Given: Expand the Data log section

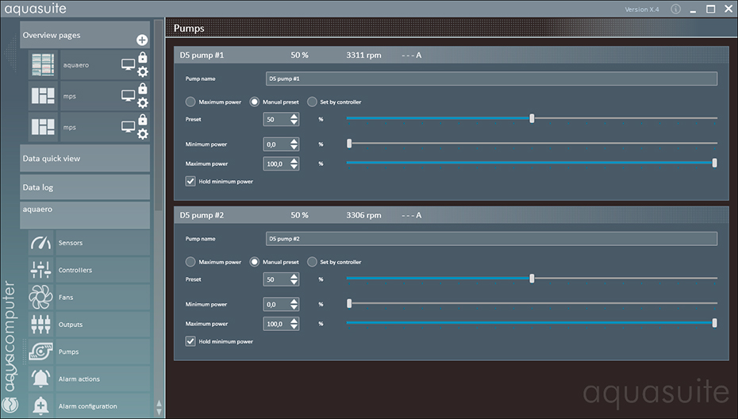Looking at the screenshot, I should coord(85,187).
